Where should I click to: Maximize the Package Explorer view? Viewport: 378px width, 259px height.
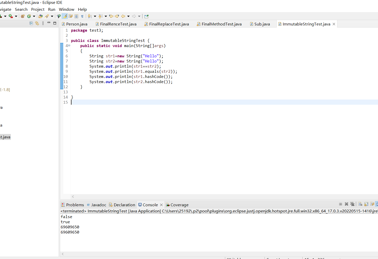(x=55, y=23)
